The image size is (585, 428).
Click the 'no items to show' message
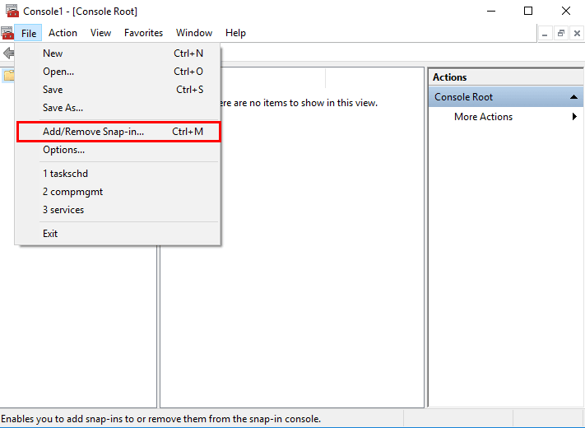pos(299,103)
